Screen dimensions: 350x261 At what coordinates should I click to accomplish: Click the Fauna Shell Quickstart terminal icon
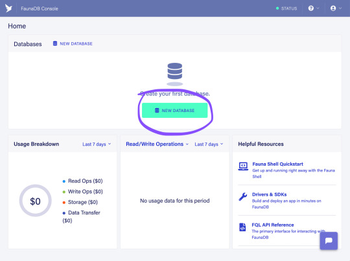[243, 166]
